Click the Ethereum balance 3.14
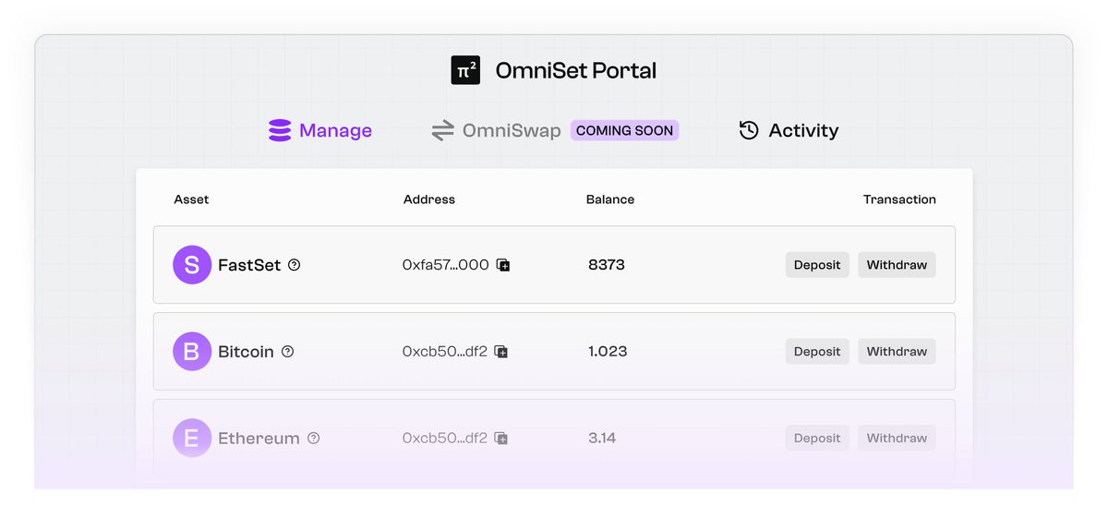The height and width of the screenshot is (518, 1108). tap(602, 439)
